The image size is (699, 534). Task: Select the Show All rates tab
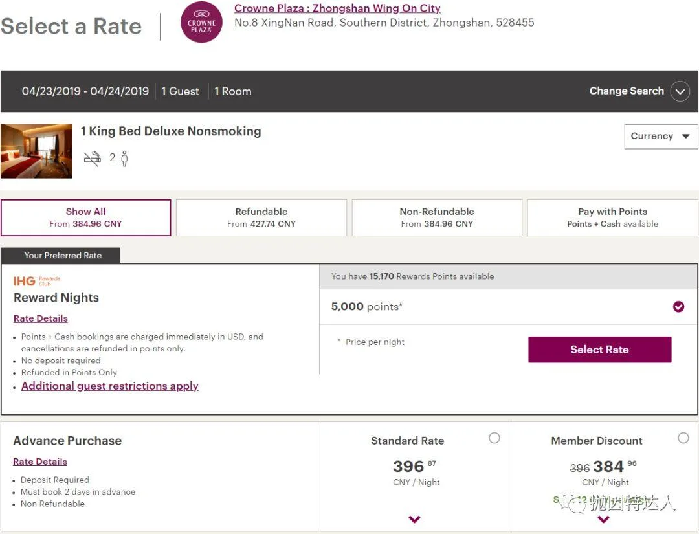pos(85,217)
